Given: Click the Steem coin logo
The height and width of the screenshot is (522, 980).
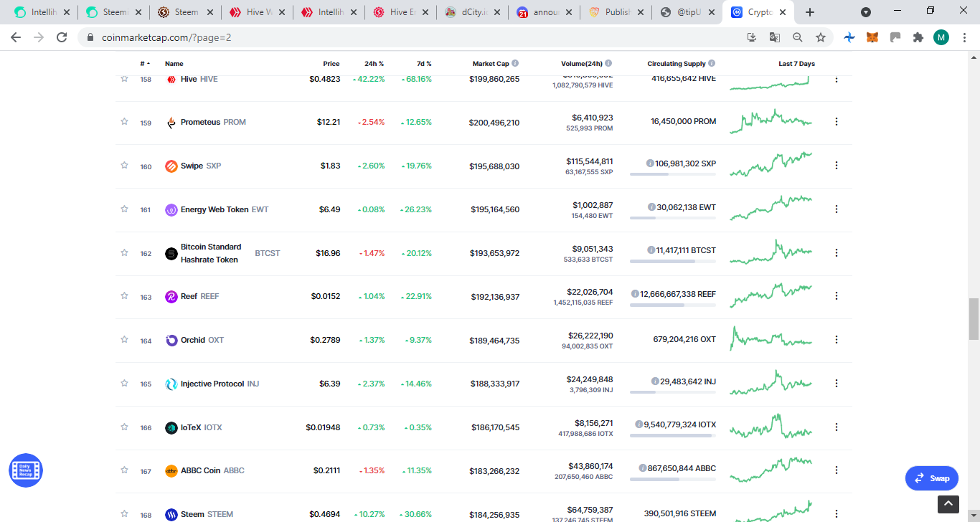Looking at the screenshot, I should (171, 514).
